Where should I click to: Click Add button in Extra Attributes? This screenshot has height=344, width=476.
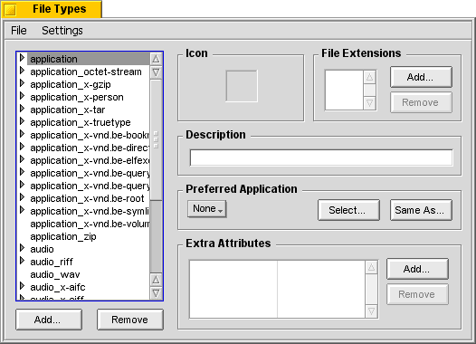coord(417,269)
